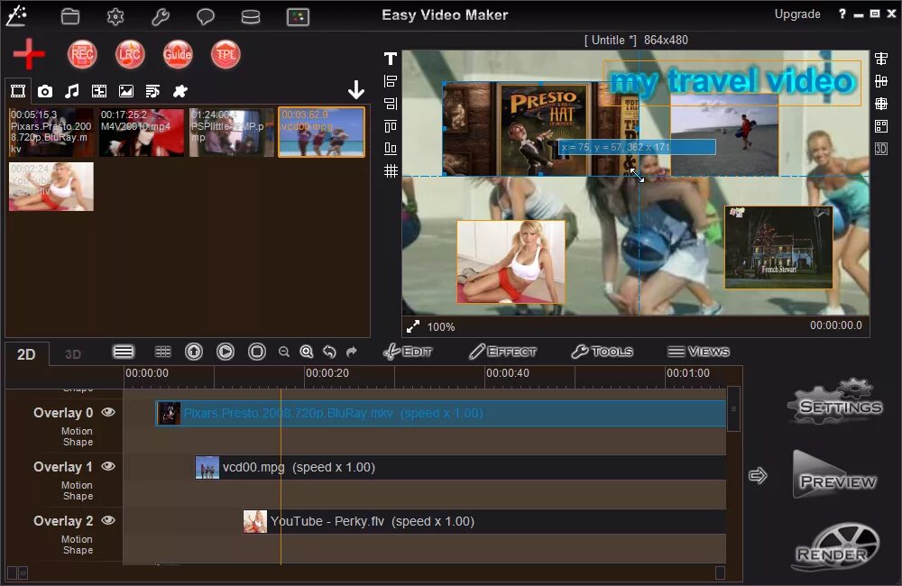
Task: Toggle the eye on Overlay 2
Action: coord(107,520)
